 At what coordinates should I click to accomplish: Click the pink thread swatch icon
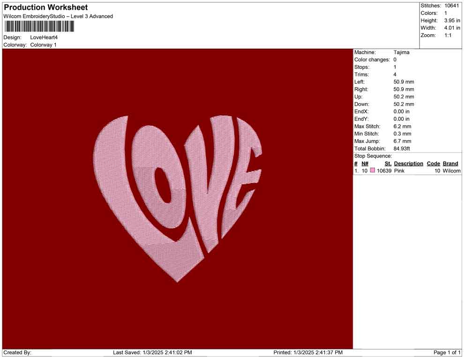point(373,171)
